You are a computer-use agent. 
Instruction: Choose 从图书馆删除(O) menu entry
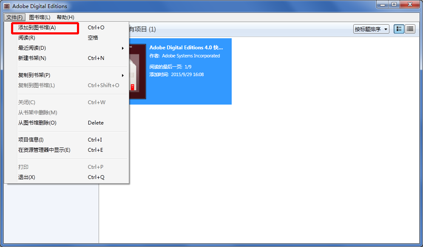point(67,123)
